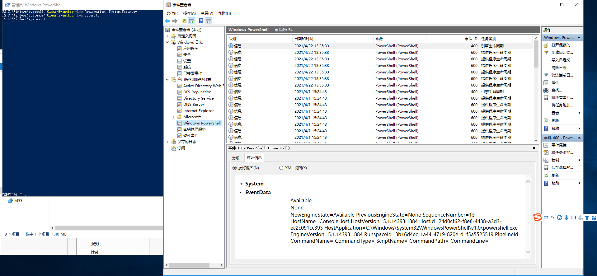Viewport: 597px width, 276px height.
Task: Click the 将所有事件 save icon
Action: 546,98
